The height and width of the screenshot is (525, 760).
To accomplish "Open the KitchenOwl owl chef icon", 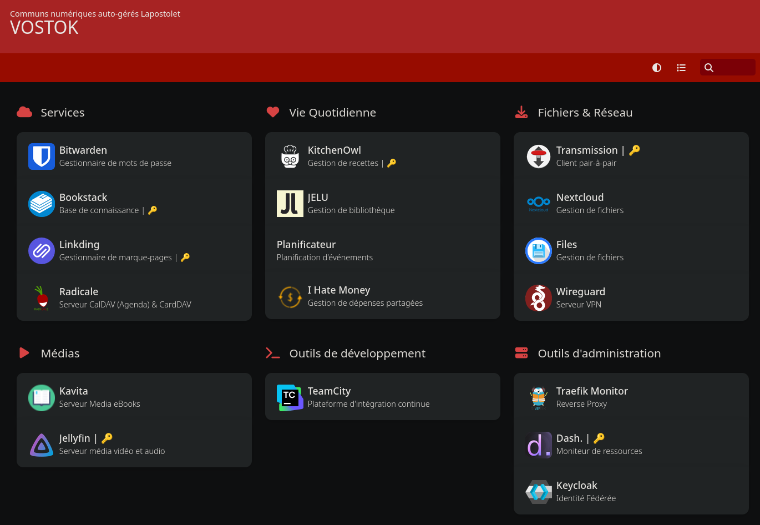I will click(x=290, y=157).
